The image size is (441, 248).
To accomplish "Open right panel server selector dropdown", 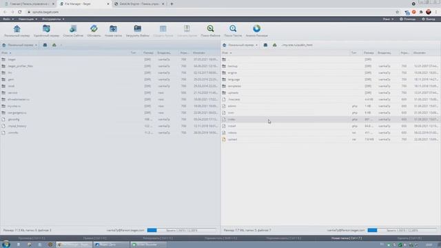I will click(240, 45).
